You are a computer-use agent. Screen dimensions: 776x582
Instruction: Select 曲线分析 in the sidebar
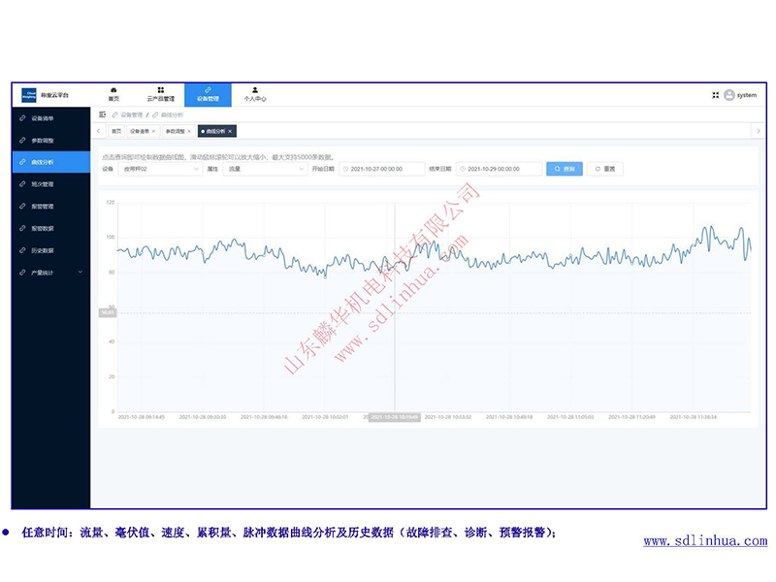(51, 162)
